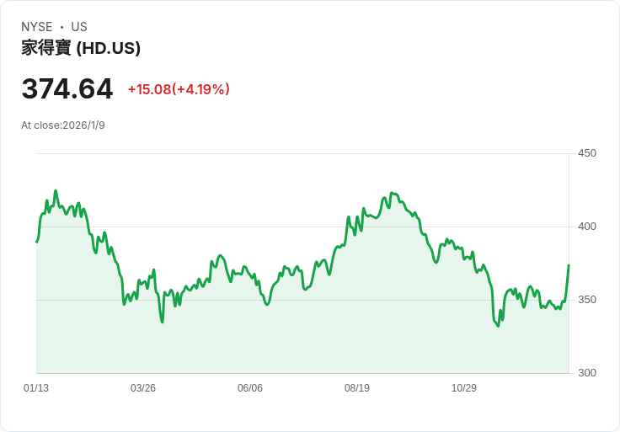Viewport: 620px width, 432px height.
Task: Select the 08/19 date on x-axis
Action: coord(357,388)
